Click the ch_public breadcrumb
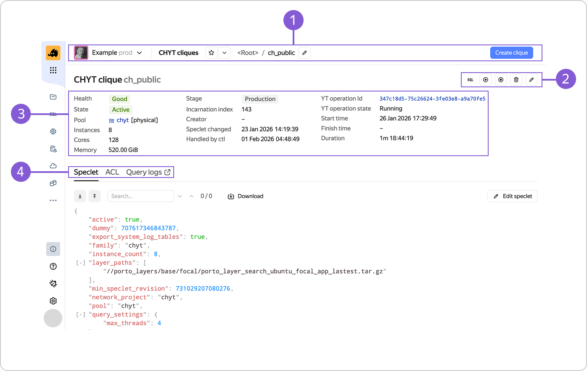The height and width of the screenshot is (371, 587). 281,53
